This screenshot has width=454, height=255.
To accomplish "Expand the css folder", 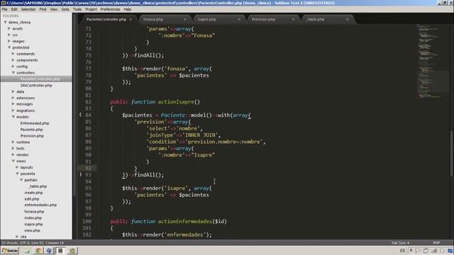I will (x=9, y=35).
